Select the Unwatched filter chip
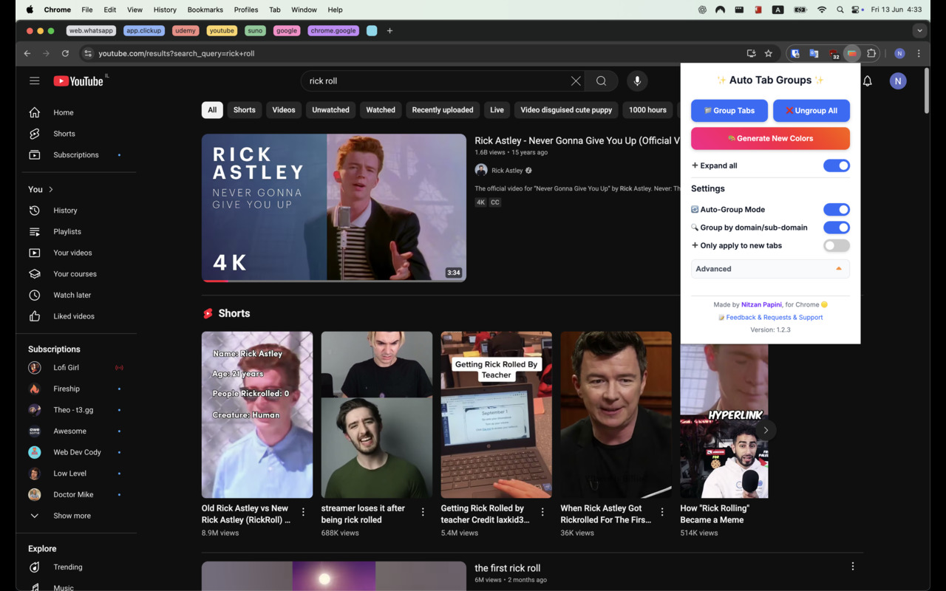This screenshot has width=946, height=591. click(x=330, y=110)
